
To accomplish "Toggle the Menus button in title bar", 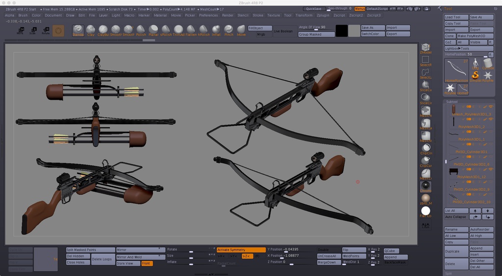I will point(359,9).
